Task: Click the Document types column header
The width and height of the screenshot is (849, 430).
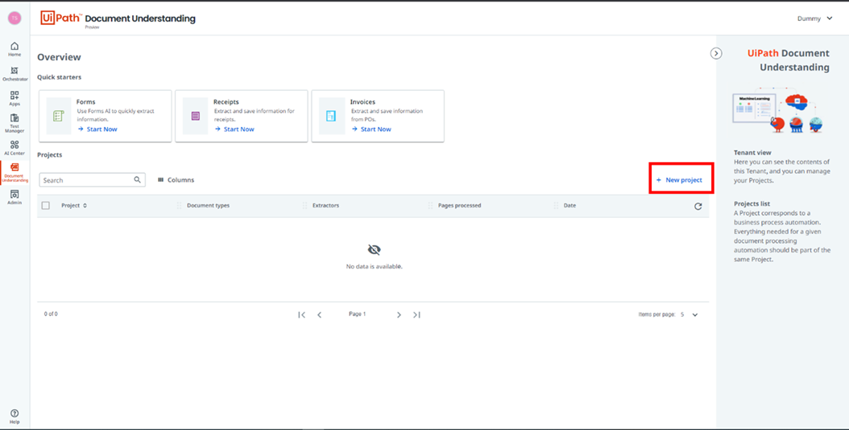Action: (x=208, y=205)
